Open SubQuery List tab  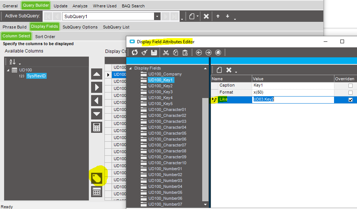click(116, 27)
